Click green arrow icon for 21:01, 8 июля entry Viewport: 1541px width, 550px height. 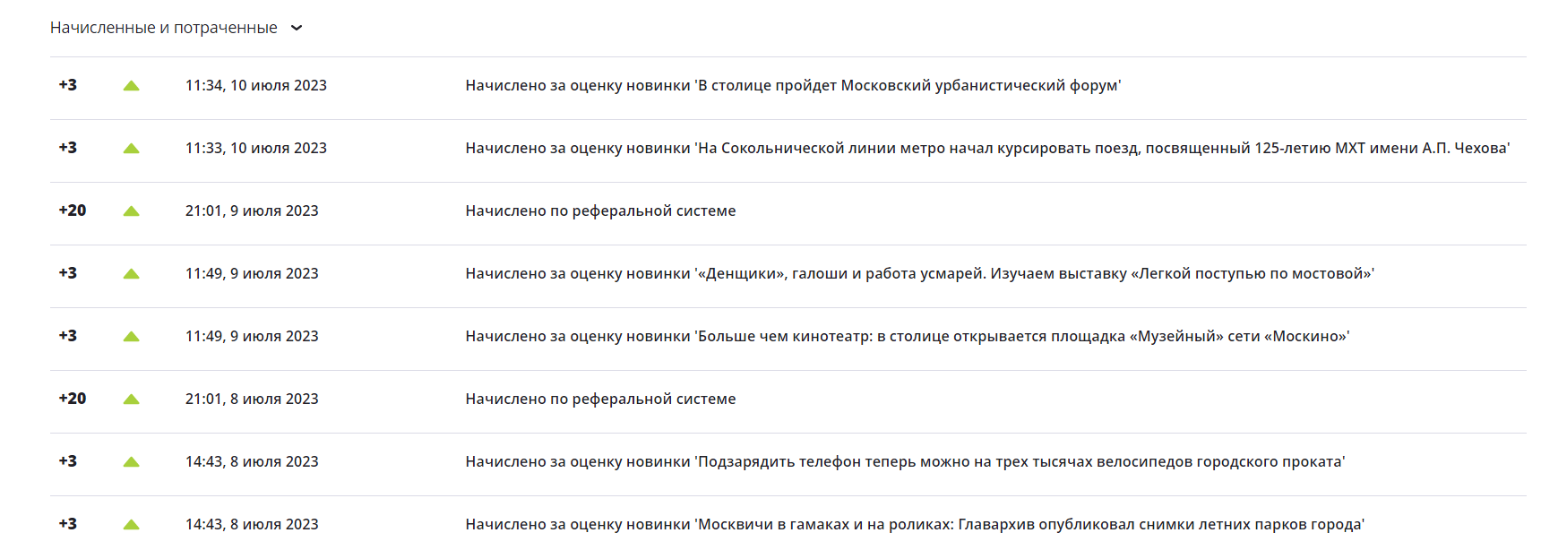click(131, 400)
